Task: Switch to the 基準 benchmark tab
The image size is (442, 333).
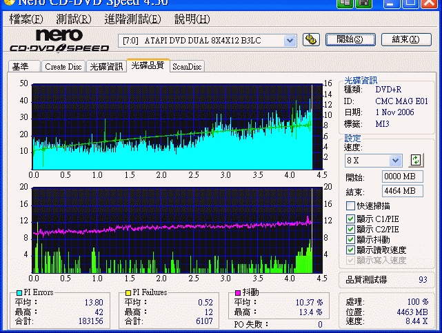Action: [x=24, y=66]
